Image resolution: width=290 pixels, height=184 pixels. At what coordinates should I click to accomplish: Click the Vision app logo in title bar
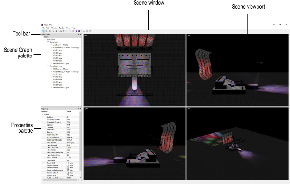tap(42, 25)
